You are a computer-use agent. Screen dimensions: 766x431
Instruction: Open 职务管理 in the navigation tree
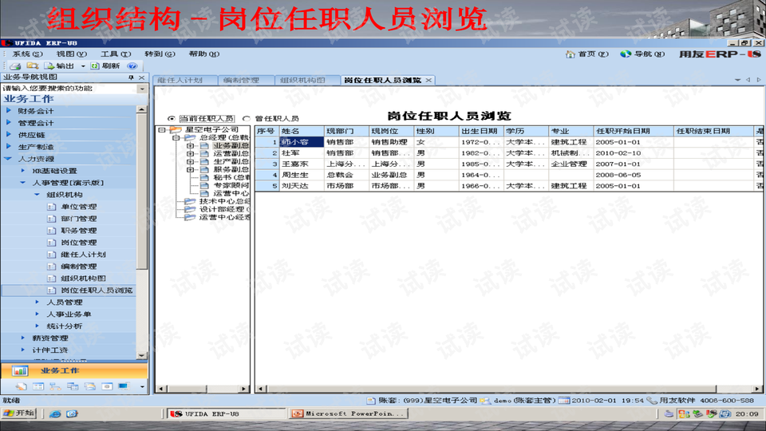78,230
